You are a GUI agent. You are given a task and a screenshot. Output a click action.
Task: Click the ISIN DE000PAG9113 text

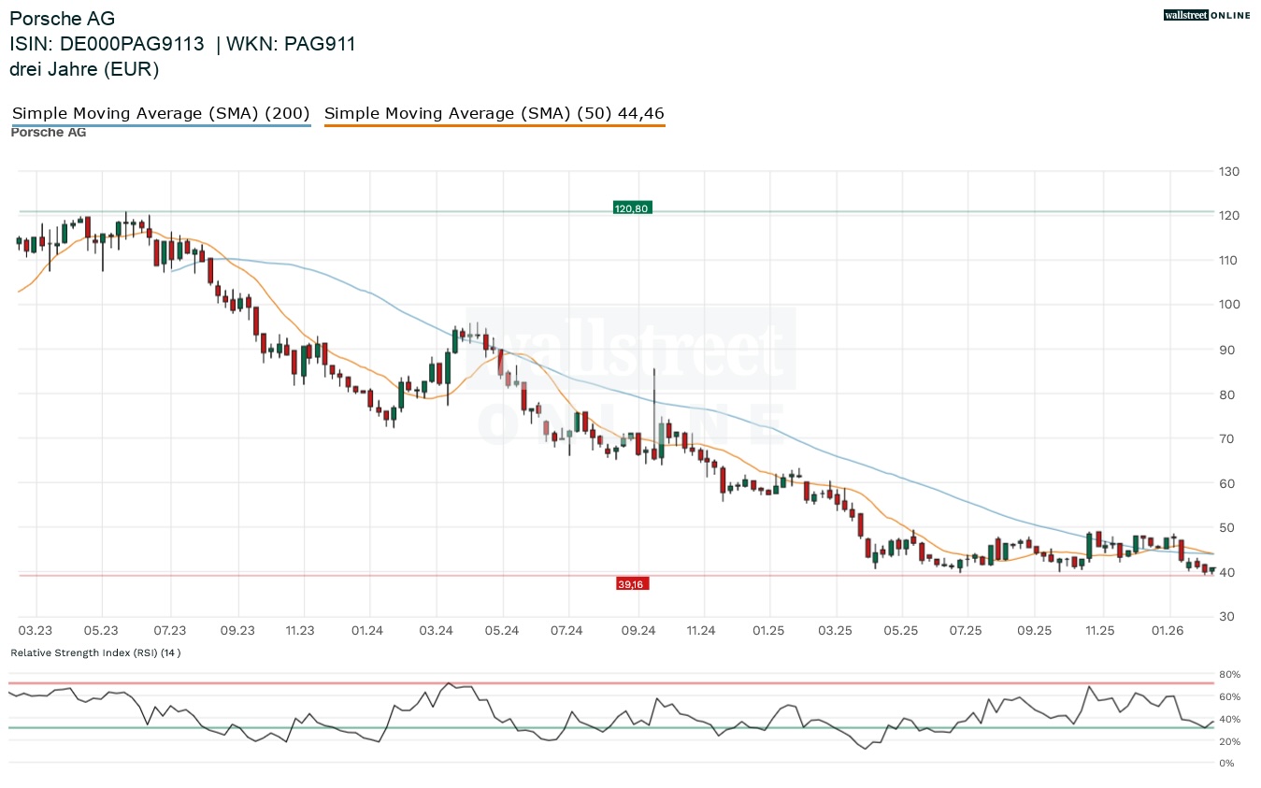tap(107, 44)
